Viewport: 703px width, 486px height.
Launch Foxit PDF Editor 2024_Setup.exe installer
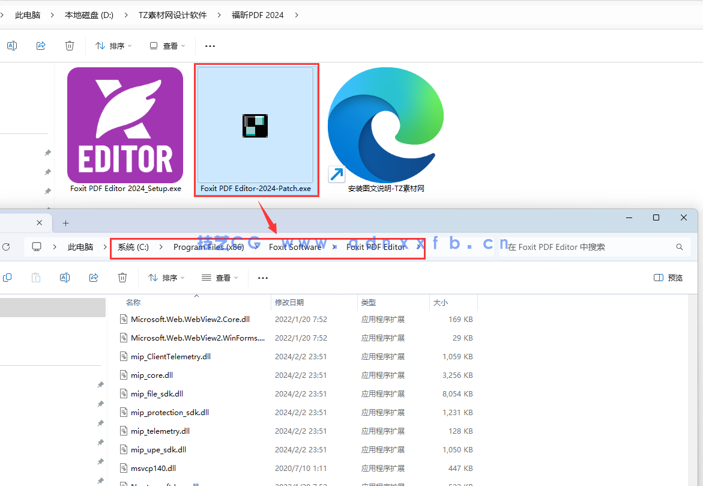pyautogui.click(x=125, y=125)
